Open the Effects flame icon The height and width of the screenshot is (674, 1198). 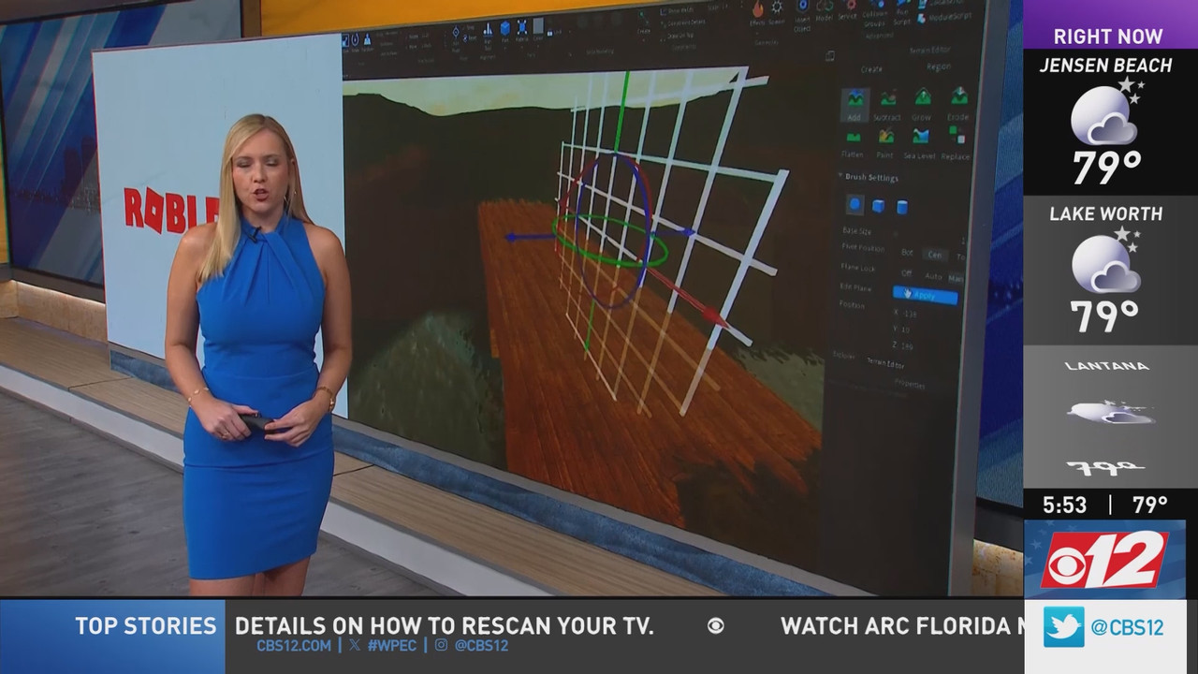pyautogui.click(x=758, y=8)
